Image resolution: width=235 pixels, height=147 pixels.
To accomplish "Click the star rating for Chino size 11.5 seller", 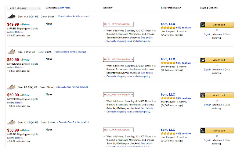I will (168, 133).
